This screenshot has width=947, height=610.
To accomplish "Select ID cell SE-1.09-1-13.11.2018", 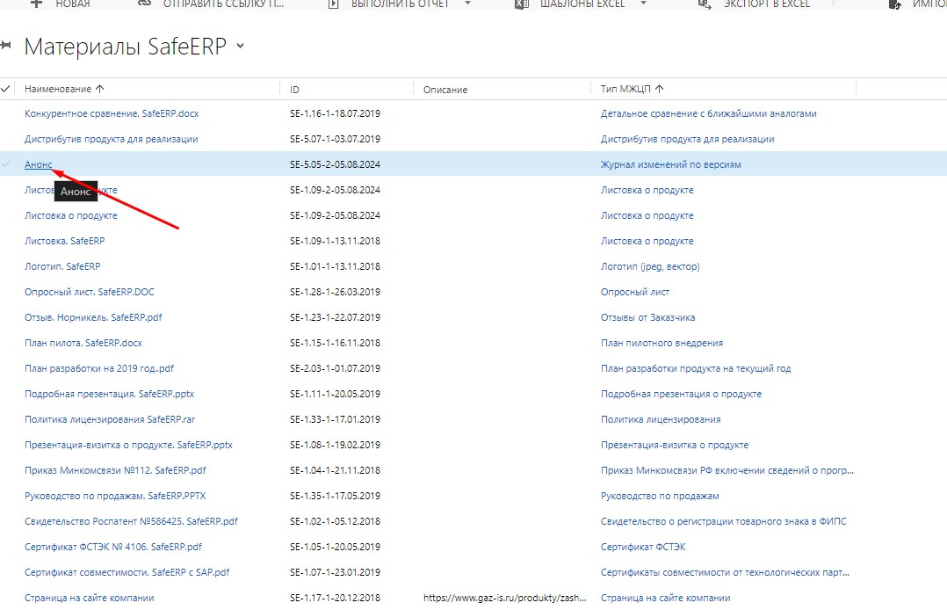I will tap(336, 241).
